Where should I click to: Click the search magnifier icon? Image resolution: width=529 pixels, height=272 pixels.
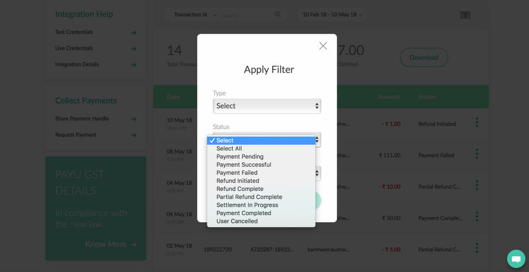278,15
